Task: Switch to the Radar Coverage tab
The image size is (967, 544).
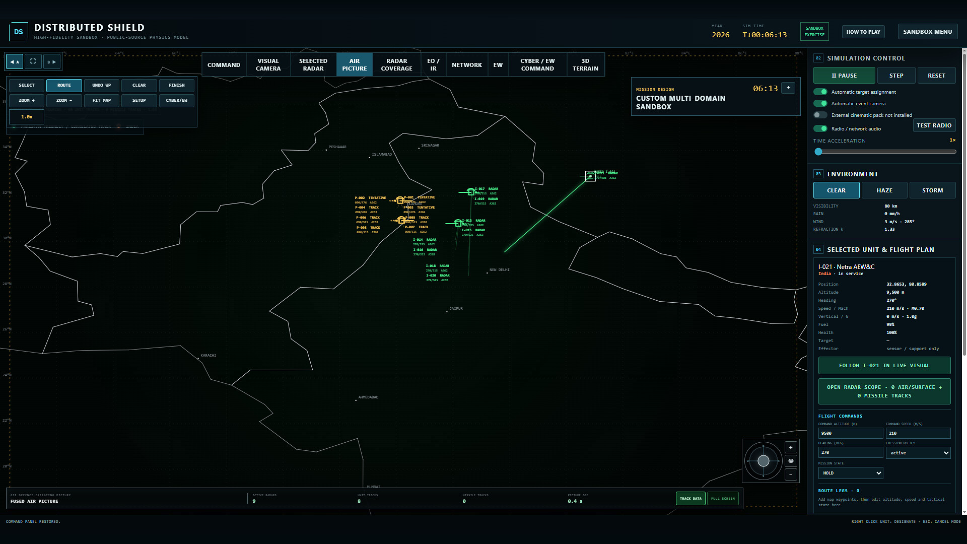Action: 396,64
